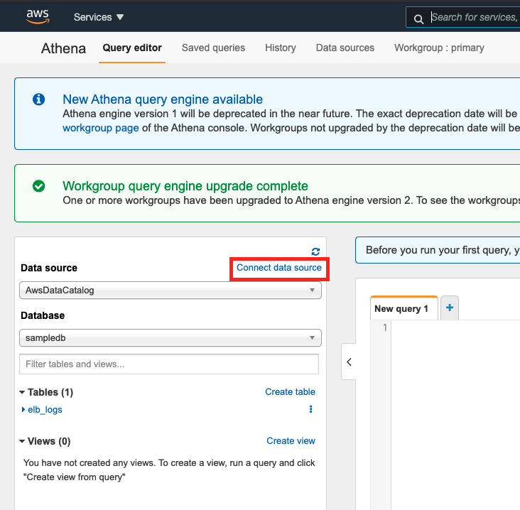
Task: Click 'New Athena query engine available' heading
Action: tap(163, 99)
